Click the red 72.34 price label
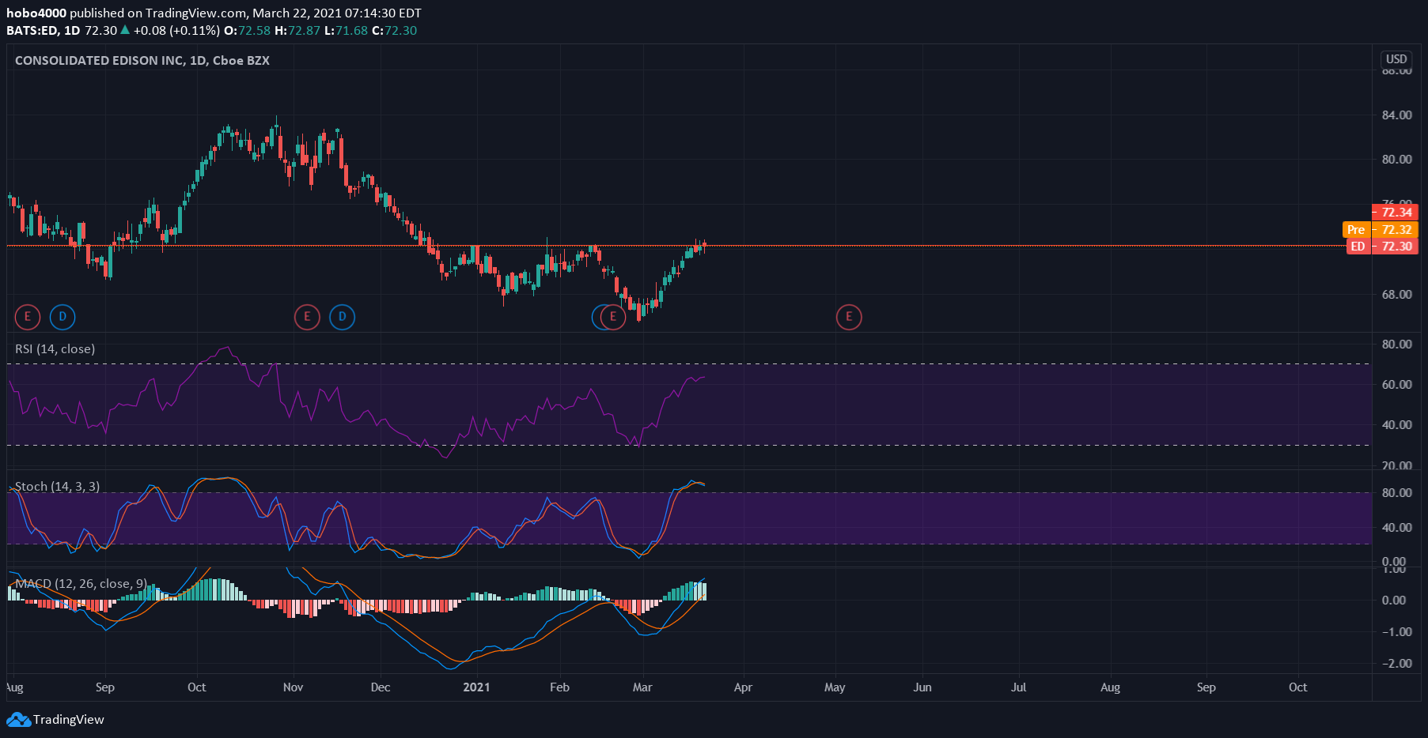Screen dimensions: 1428x738 [1395, 212]
